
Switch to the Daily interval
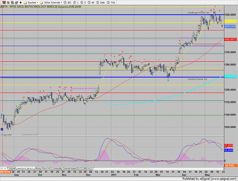pos(101,3)
